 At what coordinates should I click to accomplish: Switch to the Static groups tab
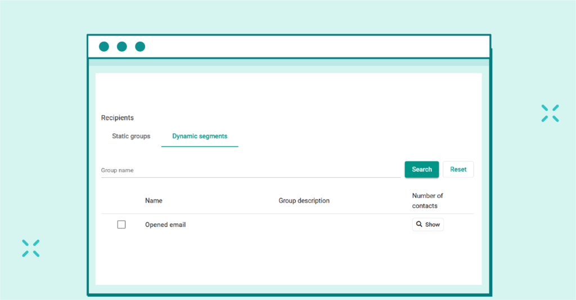point(131,136)
